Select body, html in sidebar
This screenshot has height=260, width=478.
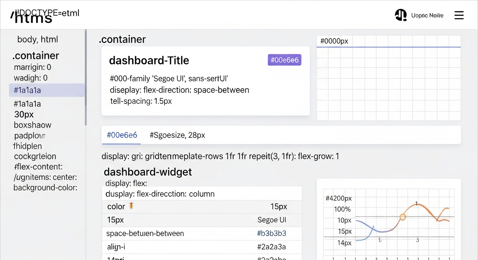coord(38,39)
